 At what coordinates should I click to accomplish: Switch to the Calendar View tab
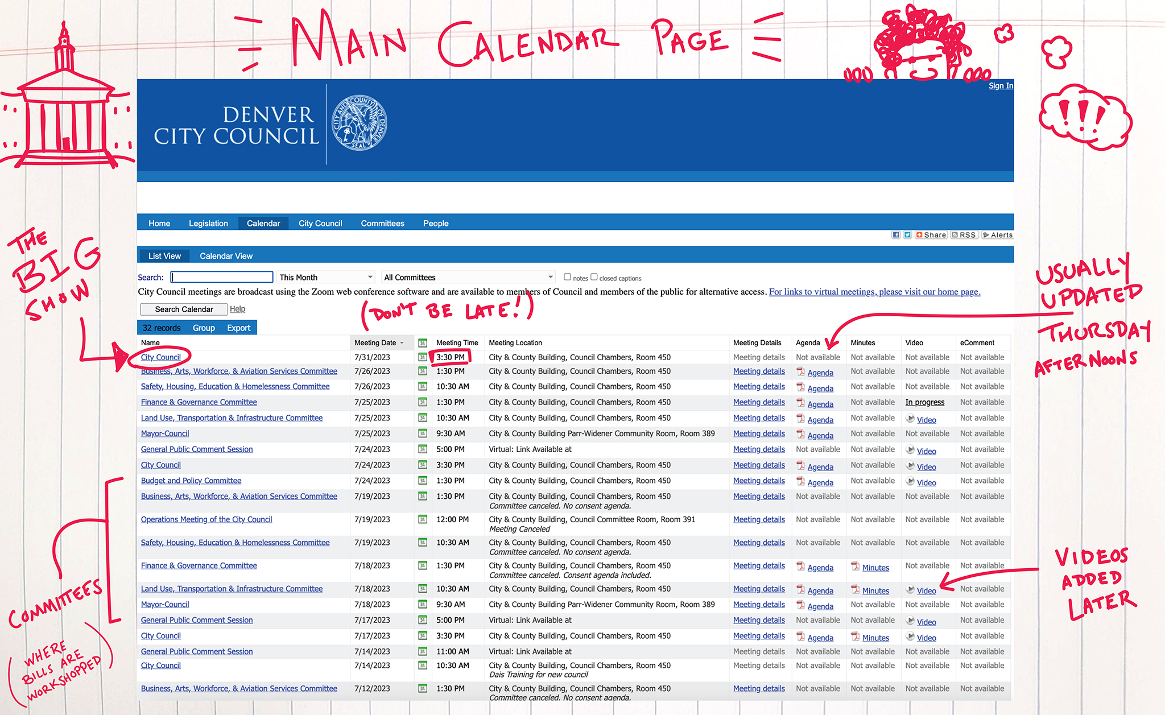pos(226,256)
